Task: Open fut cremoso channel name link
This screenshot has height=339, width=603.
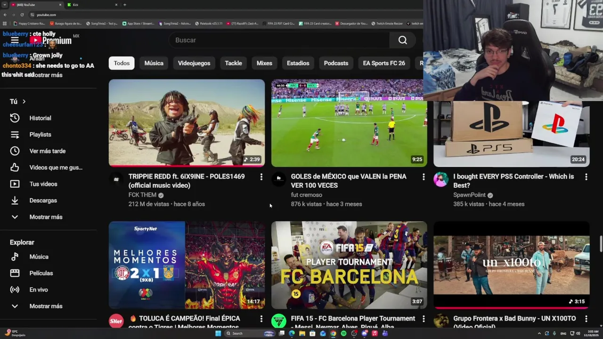Action: click(x=307, y=195)
